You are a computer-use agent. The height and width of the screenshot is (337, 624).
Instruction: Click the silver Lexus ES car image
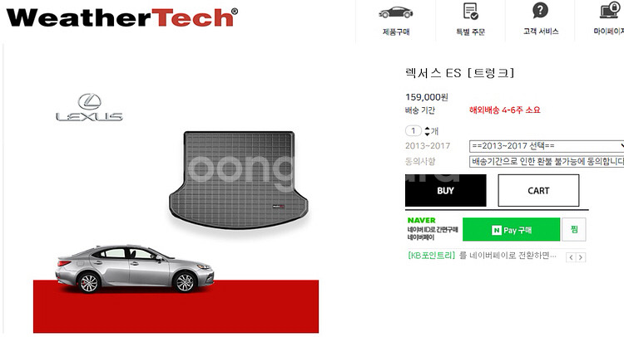click(134, 269)
